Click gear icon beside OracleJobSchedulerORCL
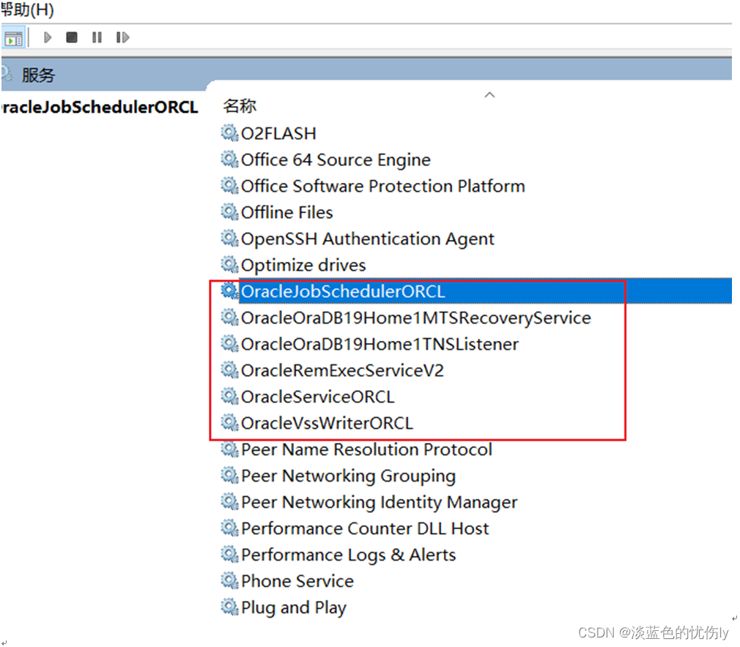 (x=230, y=291)
